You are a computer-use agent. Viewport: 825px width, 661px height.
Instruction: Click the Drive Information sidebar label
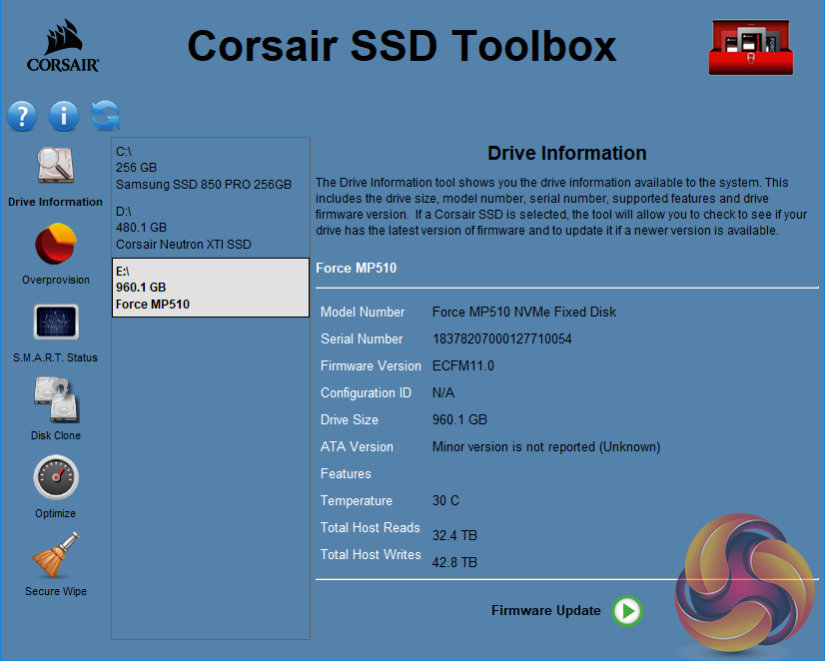(x=56, y=202)
